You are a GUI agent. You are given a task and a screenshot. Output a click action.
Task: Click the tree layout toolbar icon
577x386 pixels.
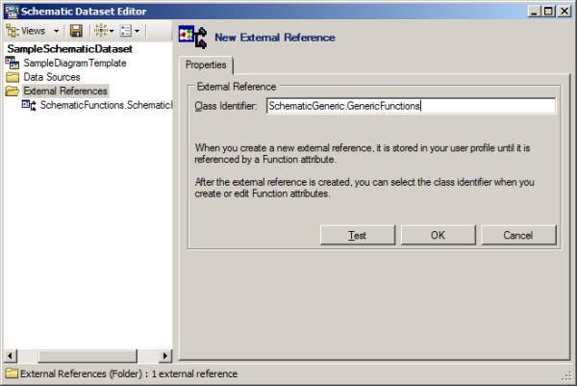tap(100, 31)
